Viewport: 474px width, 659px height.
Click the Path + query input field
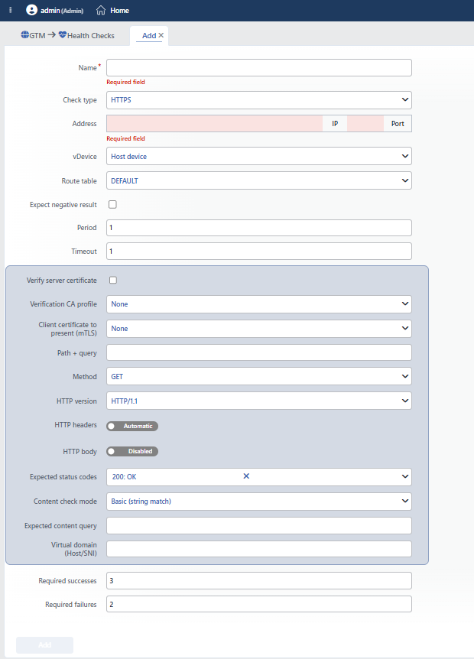(x=259, y=352)
